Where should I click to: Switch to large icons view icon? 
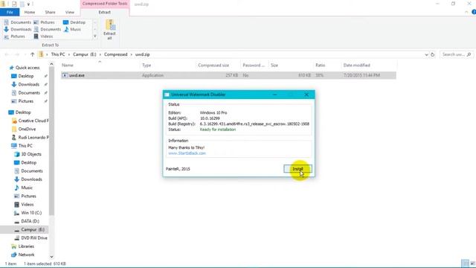472,264
